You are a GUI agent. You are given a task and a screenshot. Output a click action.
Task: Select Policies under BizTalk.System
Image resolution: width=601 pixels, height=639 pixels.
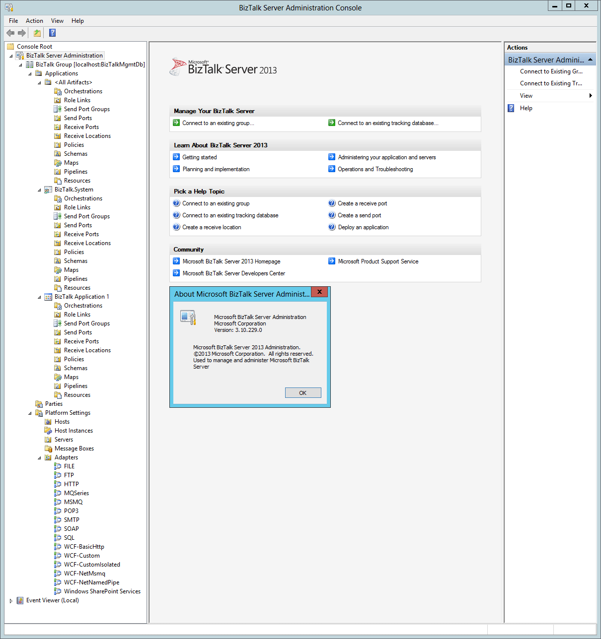(74, 252)
